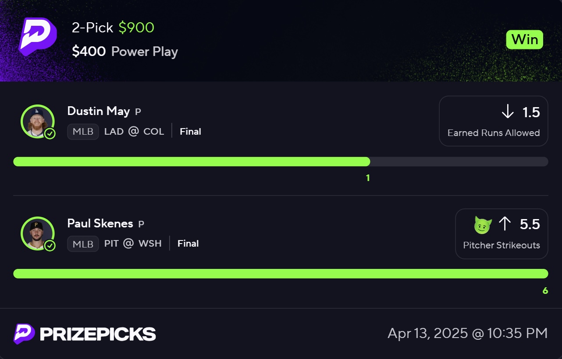Click the up arrow next to 5.5
The width and height of the screenshot is (562, 359).
[505, 224]
